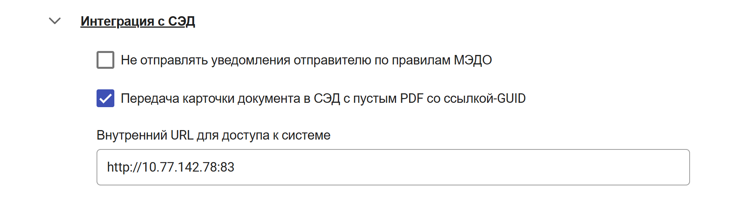Screen dimensions: 747x204
Task: Click the http://10.77.142.78:83 text in the field
Action: click(x=171, y=167)
